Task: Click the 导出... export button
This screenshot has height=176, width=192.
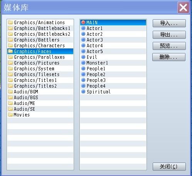Action: click(x=169, y=35)
